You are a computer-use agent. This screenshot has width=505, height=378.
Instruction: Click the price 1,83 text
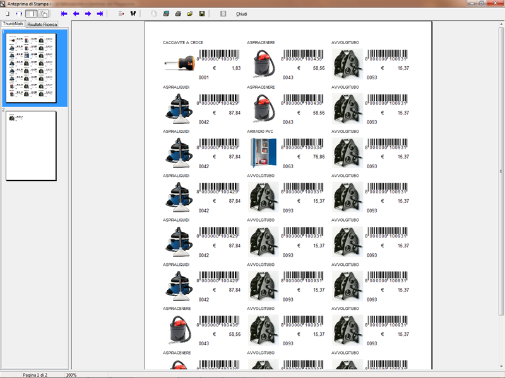(x=236, y=68)
